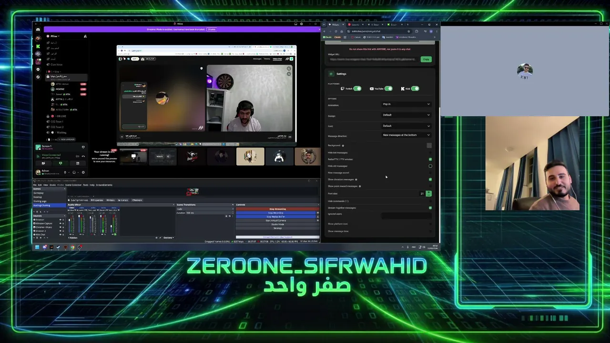Screen dimensions: 610x343
Task: Click Disable in Streamer Mode banner
Action: click(212, 30)
